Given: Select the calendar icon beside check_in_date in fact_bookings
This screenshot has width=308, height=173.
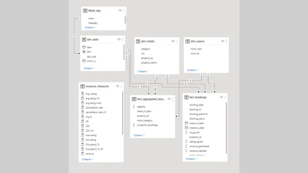Looking at the screenshot, I should pos(186,123).
